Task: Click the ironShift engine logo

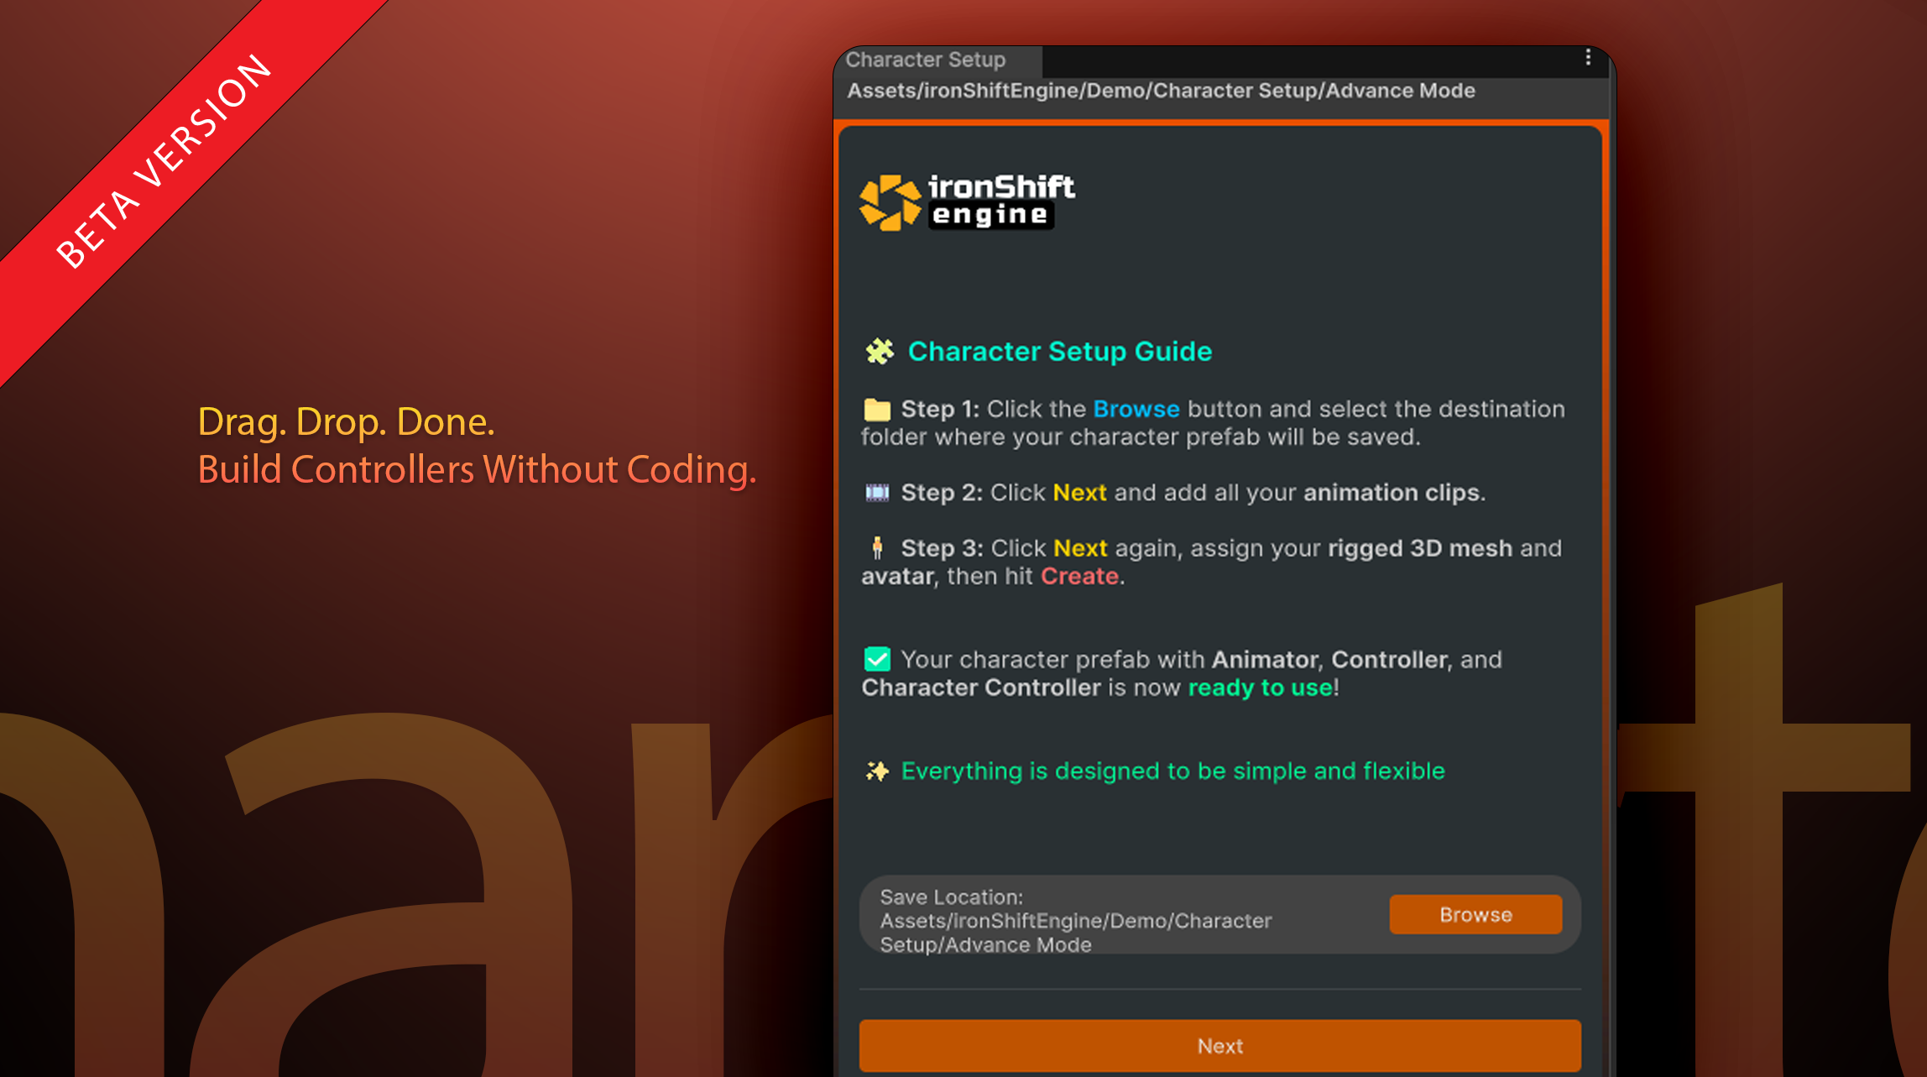Action: click(x=968, y=201)
